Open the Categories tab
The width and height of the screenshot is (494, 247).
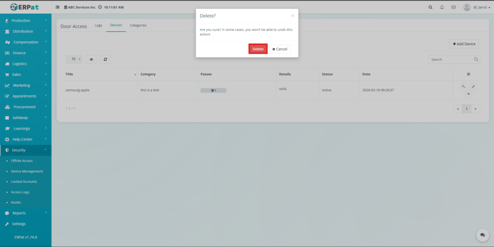point(138,25)
